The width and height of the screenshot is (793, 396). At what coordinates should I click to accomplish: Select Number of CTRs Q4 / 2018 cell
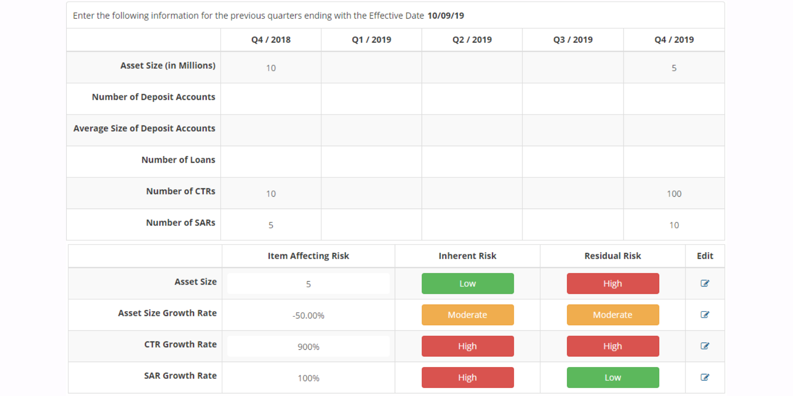click(271, 193)
